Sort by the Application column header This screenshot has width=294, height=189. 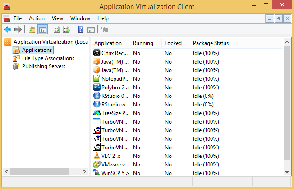110,43
